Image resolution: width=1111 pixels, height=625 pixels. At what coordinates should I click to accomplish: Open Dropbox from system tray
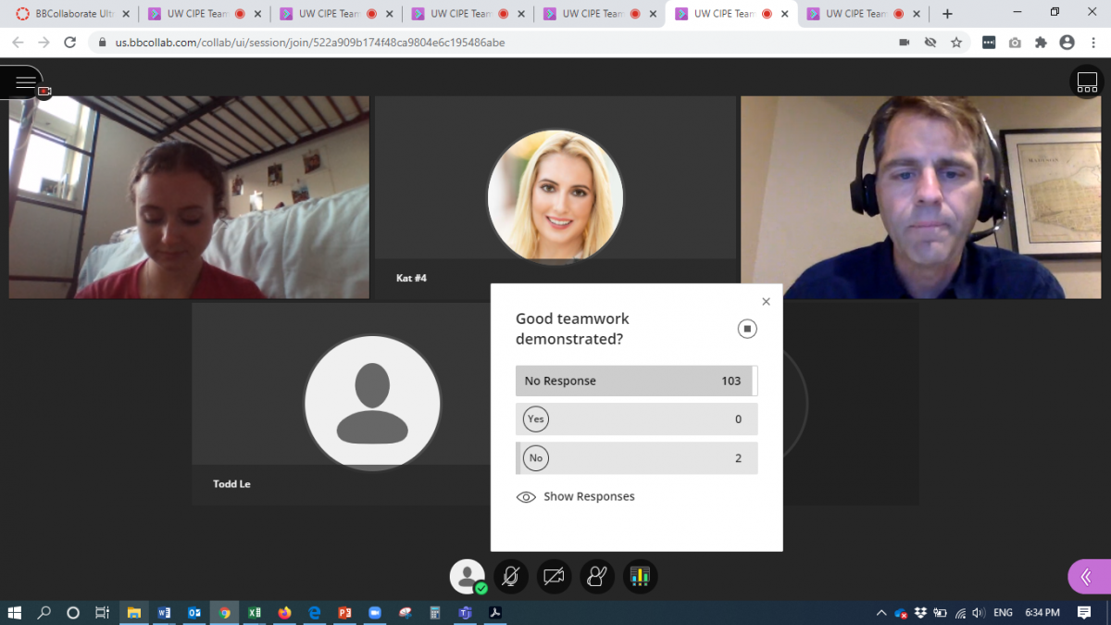tap(920, 613)
